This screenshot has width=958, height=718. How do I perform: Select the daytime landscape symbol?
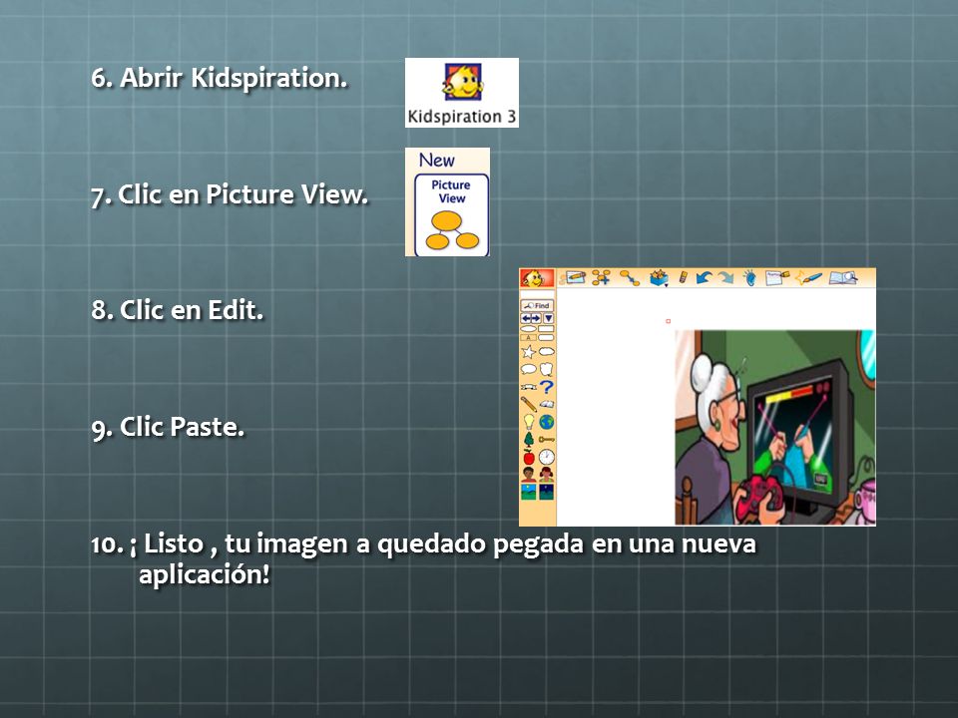(x=529, y=492)
